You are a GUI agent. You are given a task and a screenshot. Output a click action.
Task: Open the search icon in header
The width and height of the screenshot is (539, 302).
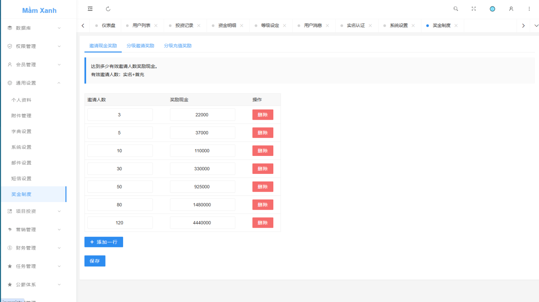point(456,9)
